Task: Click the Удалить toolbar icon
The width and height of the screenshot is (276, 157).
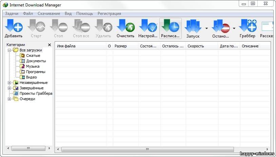Action: pyautogui.click(x=103, y=26)
